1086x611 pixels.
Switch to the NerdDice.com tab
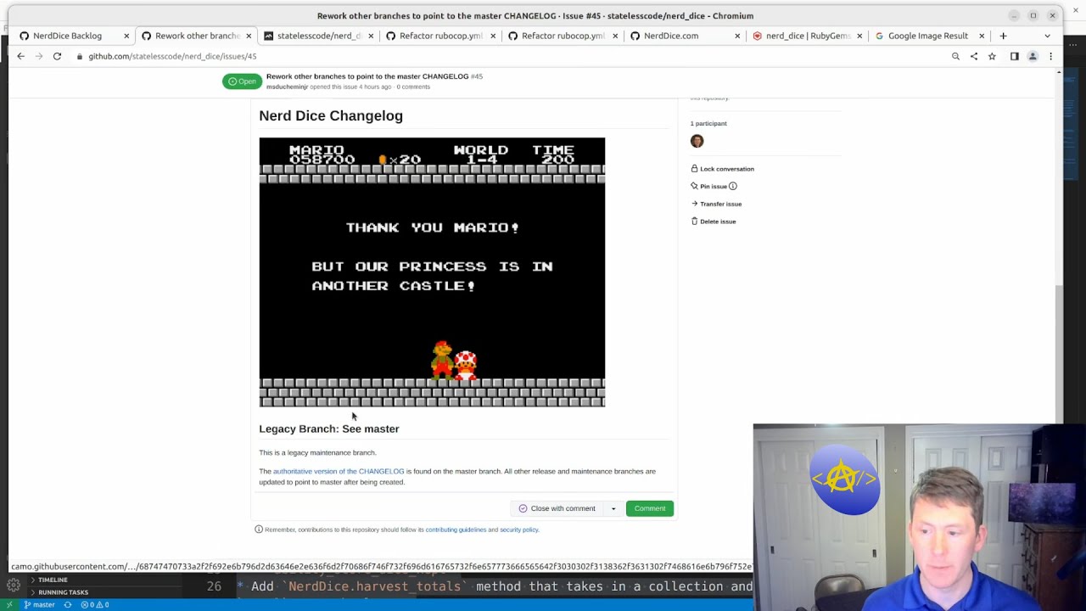click(x=670, y=36)
